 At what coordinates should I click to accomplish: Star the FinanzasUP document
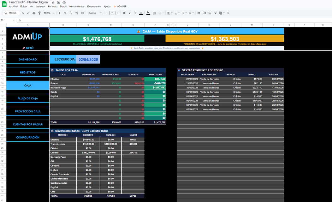pos(53,2)
